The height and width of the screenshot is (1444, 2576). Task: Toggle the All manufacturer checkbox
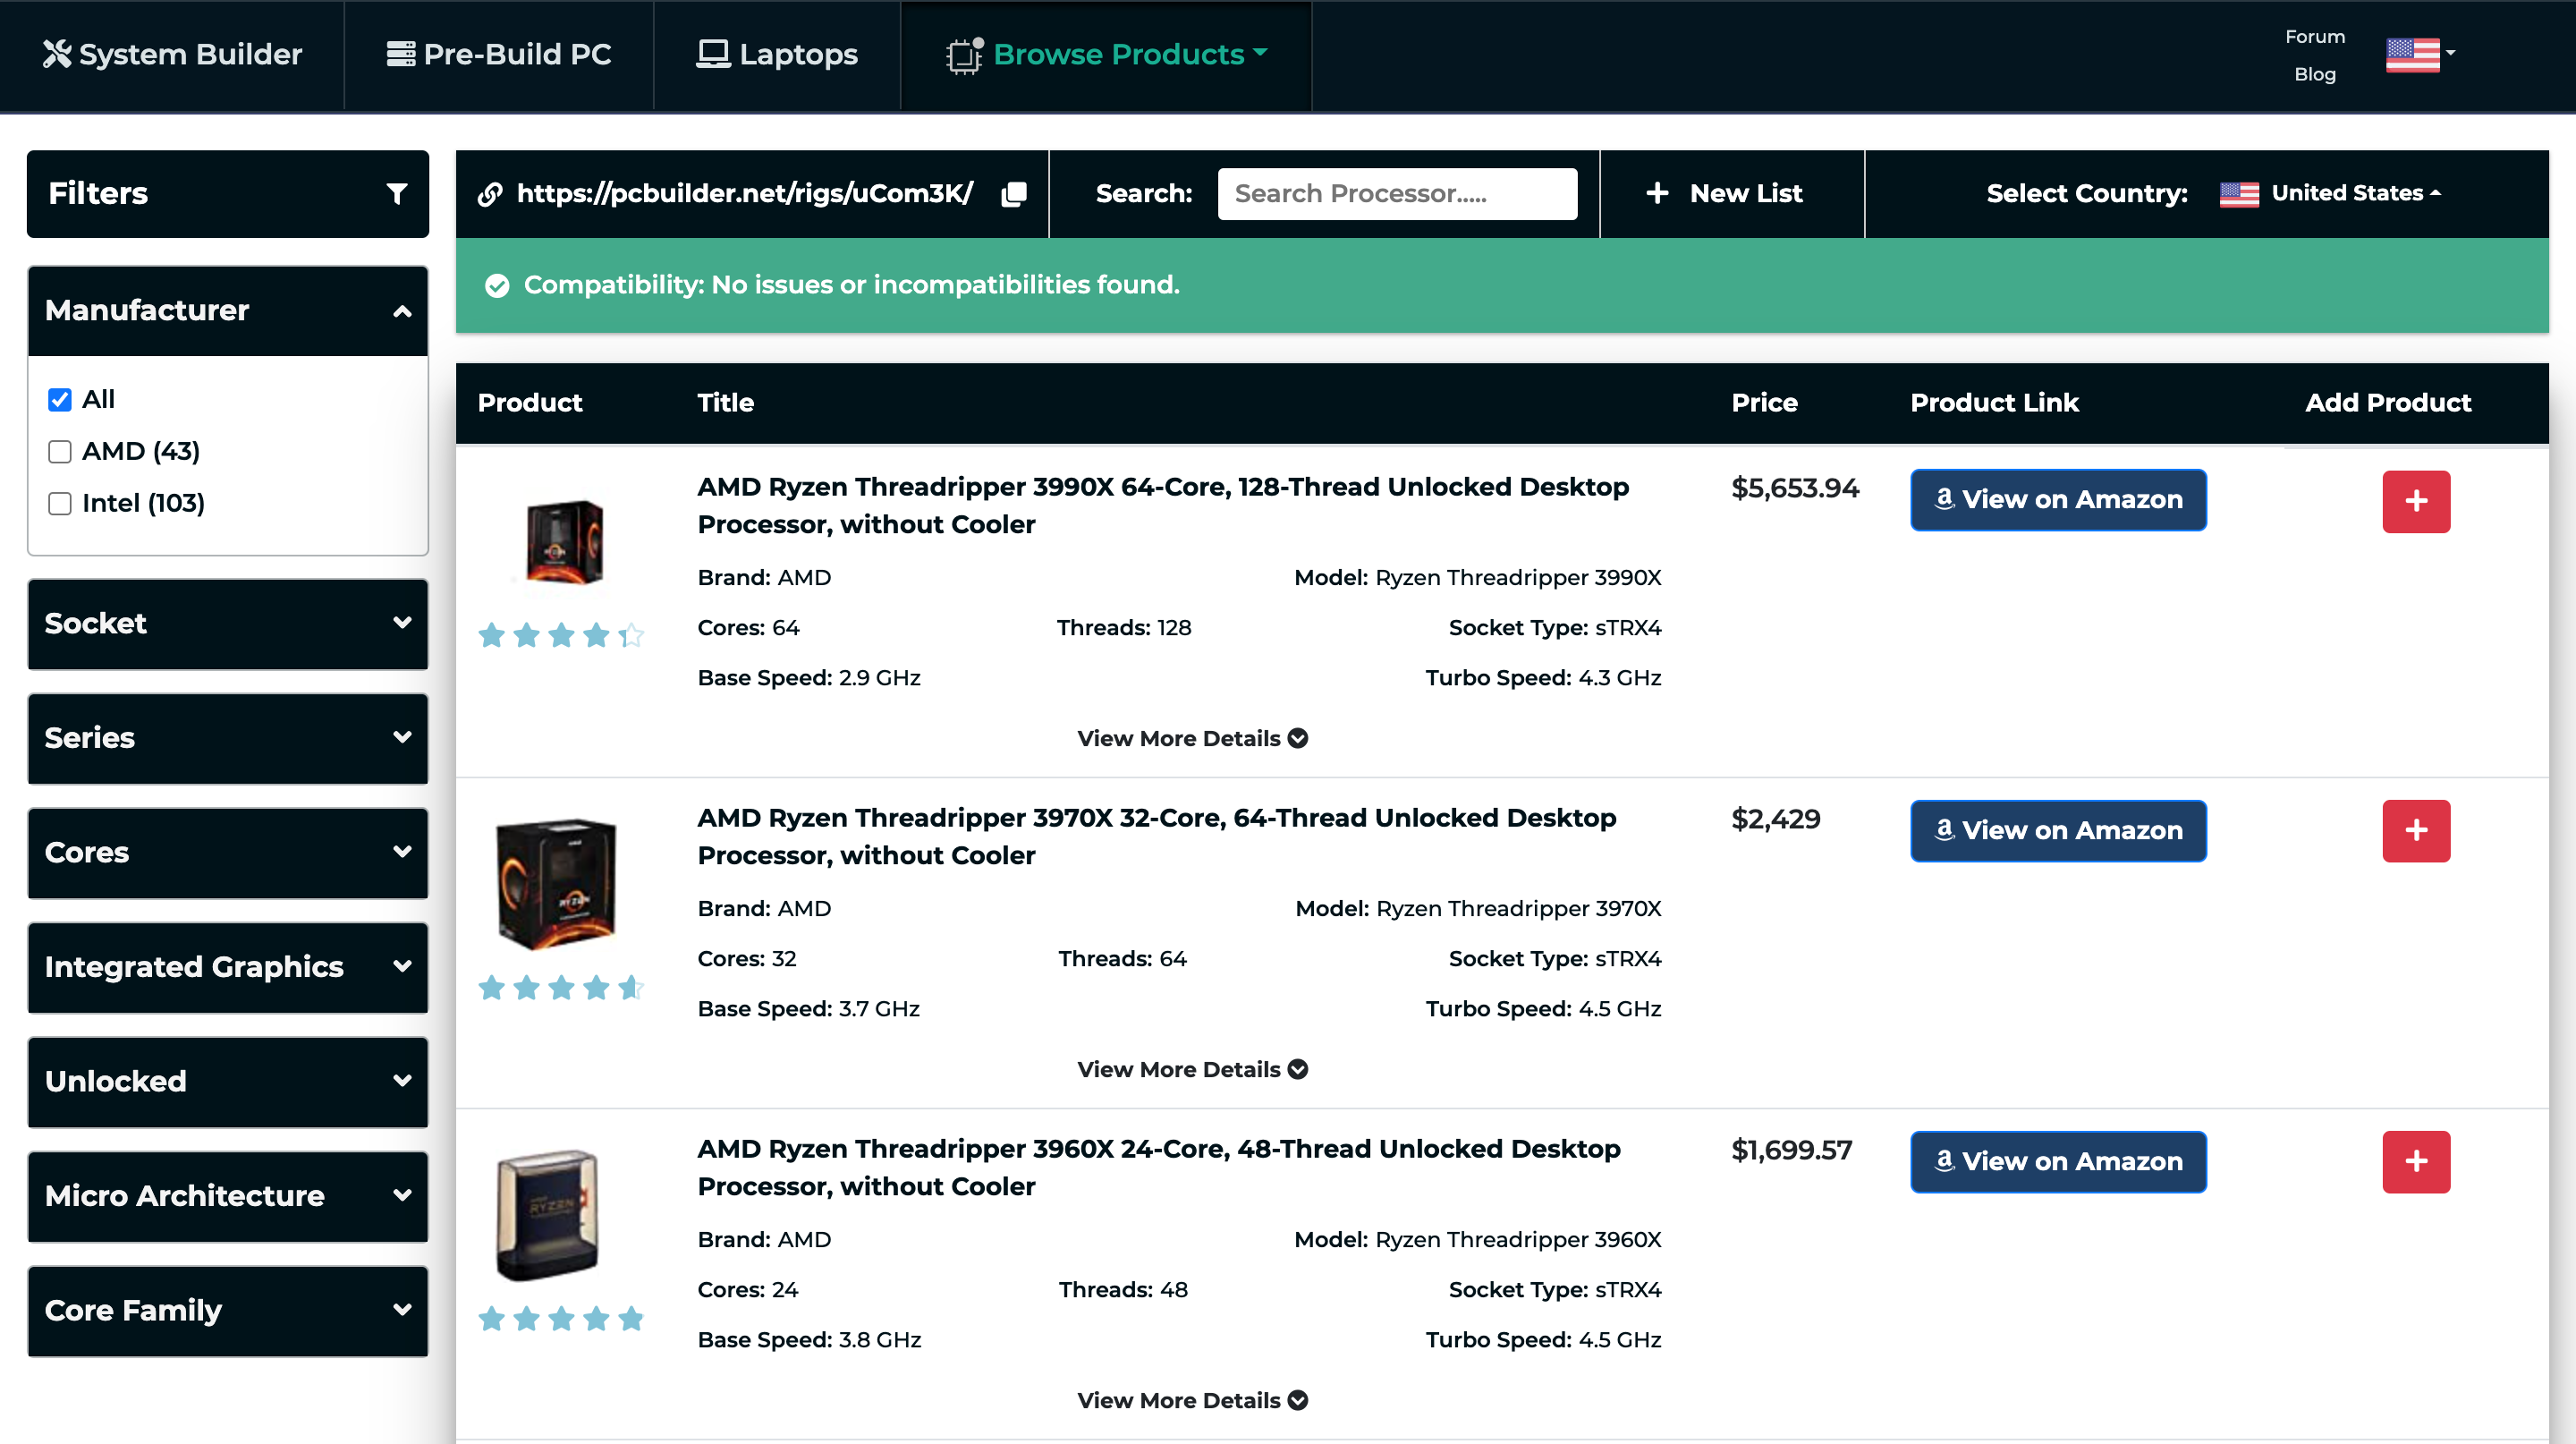[60, 398]
